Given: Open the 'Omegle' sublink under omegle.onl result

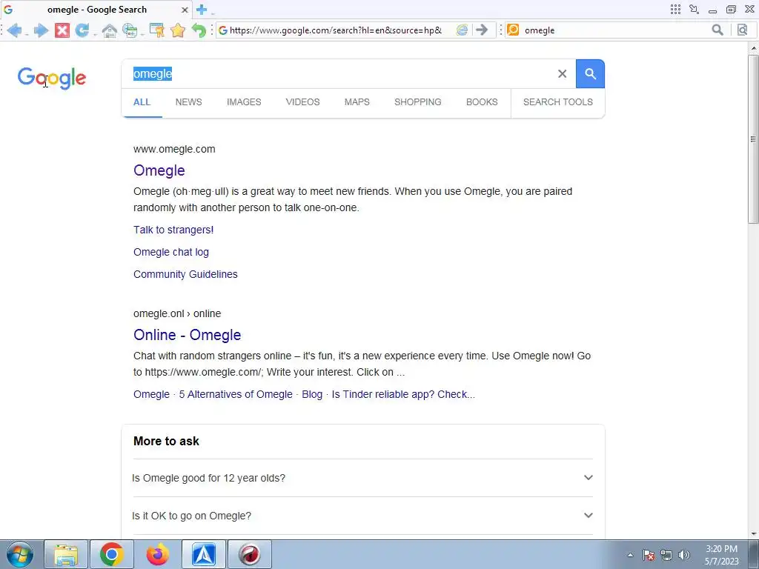Looking at the screenshot, I should point(151,394).
